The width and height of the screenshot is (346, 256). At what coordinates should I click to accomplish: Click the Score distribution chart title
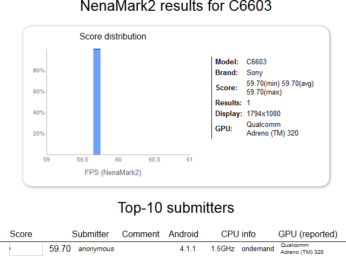[113, 36]
